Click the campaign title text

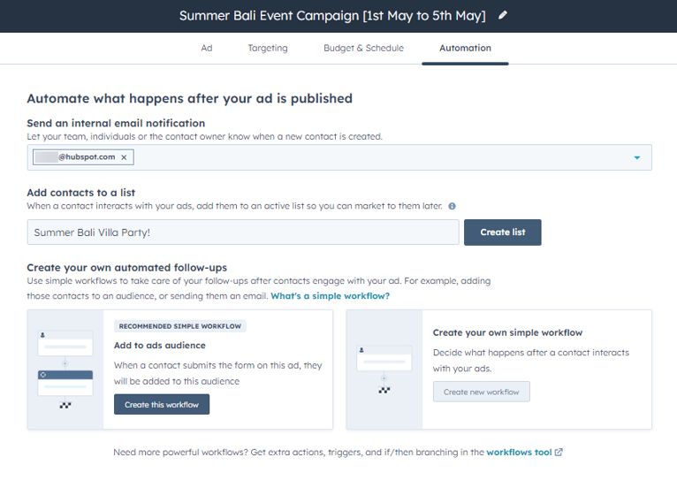(x=332, y=15)
